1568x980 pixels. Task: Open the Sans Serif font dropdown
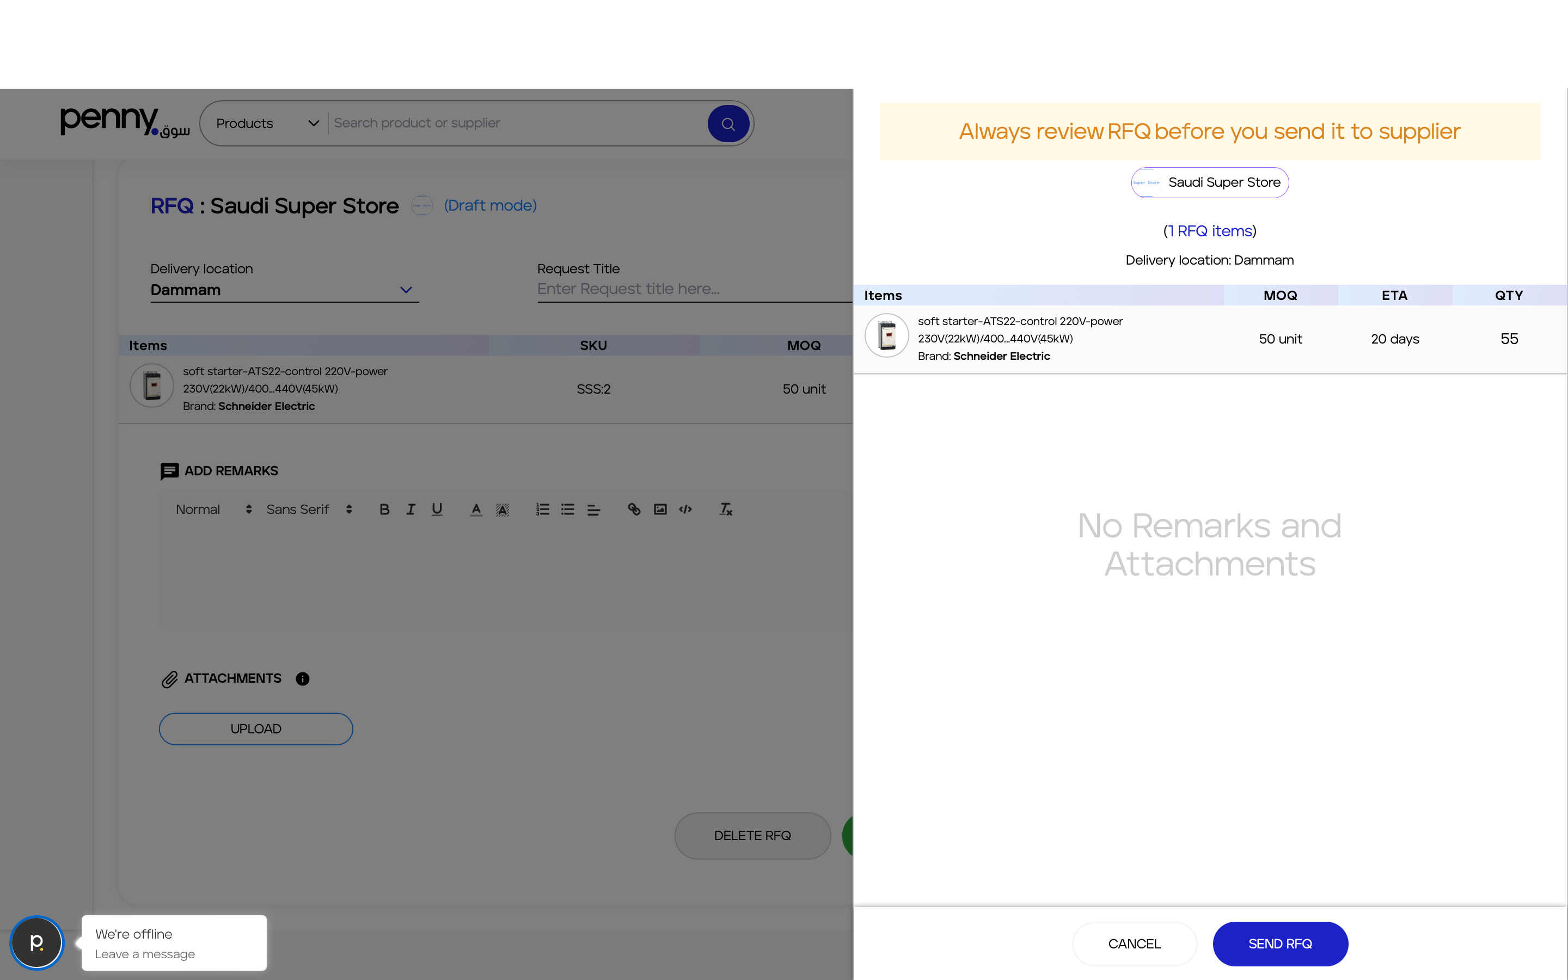[x=310, y=510]
